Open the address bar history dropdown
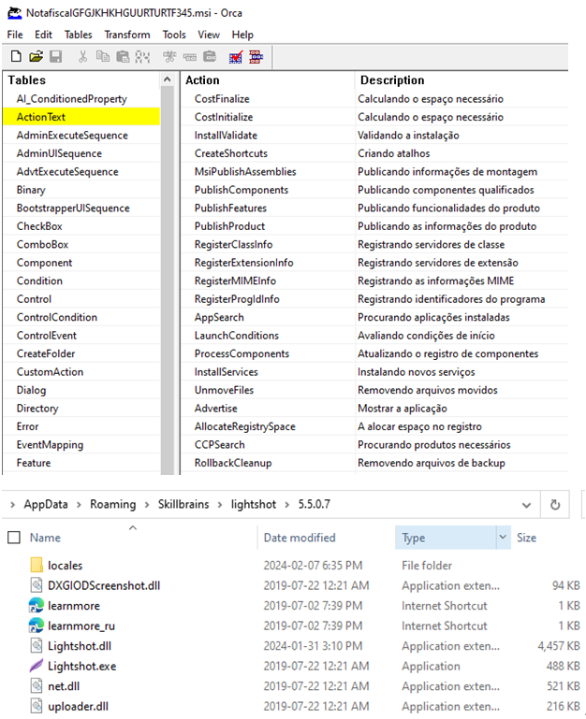 (x=526, y=505)
